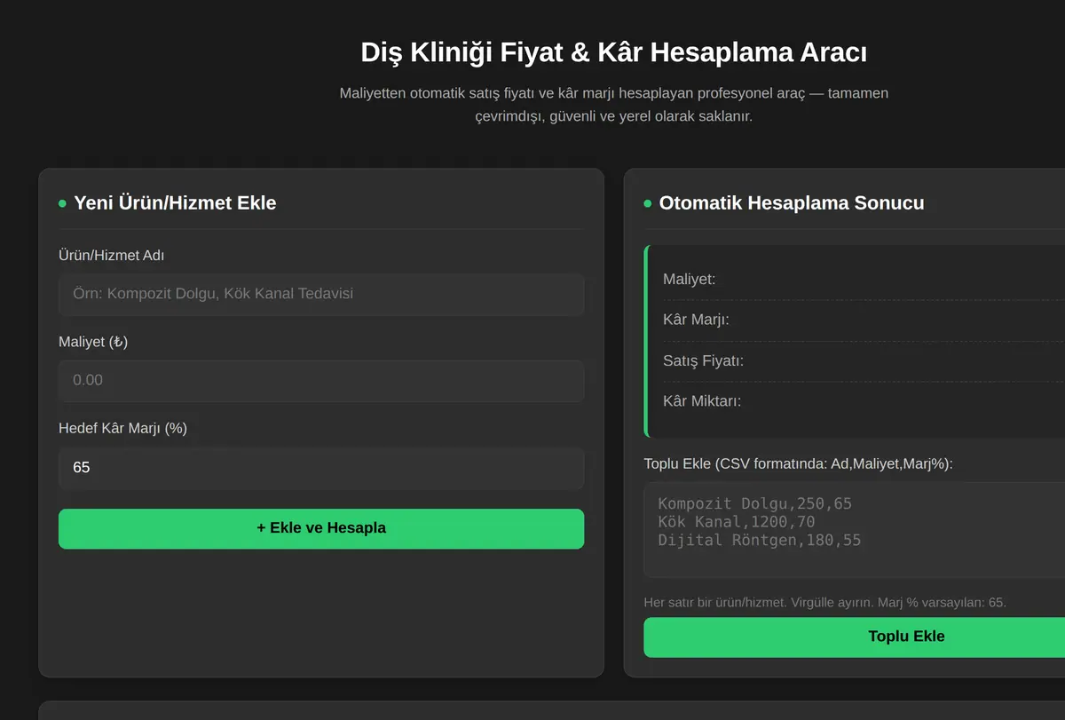Click the Ürün/Hizmet Adı label
The height and width of the screenshot is (720, 1065).
(111, 256)
